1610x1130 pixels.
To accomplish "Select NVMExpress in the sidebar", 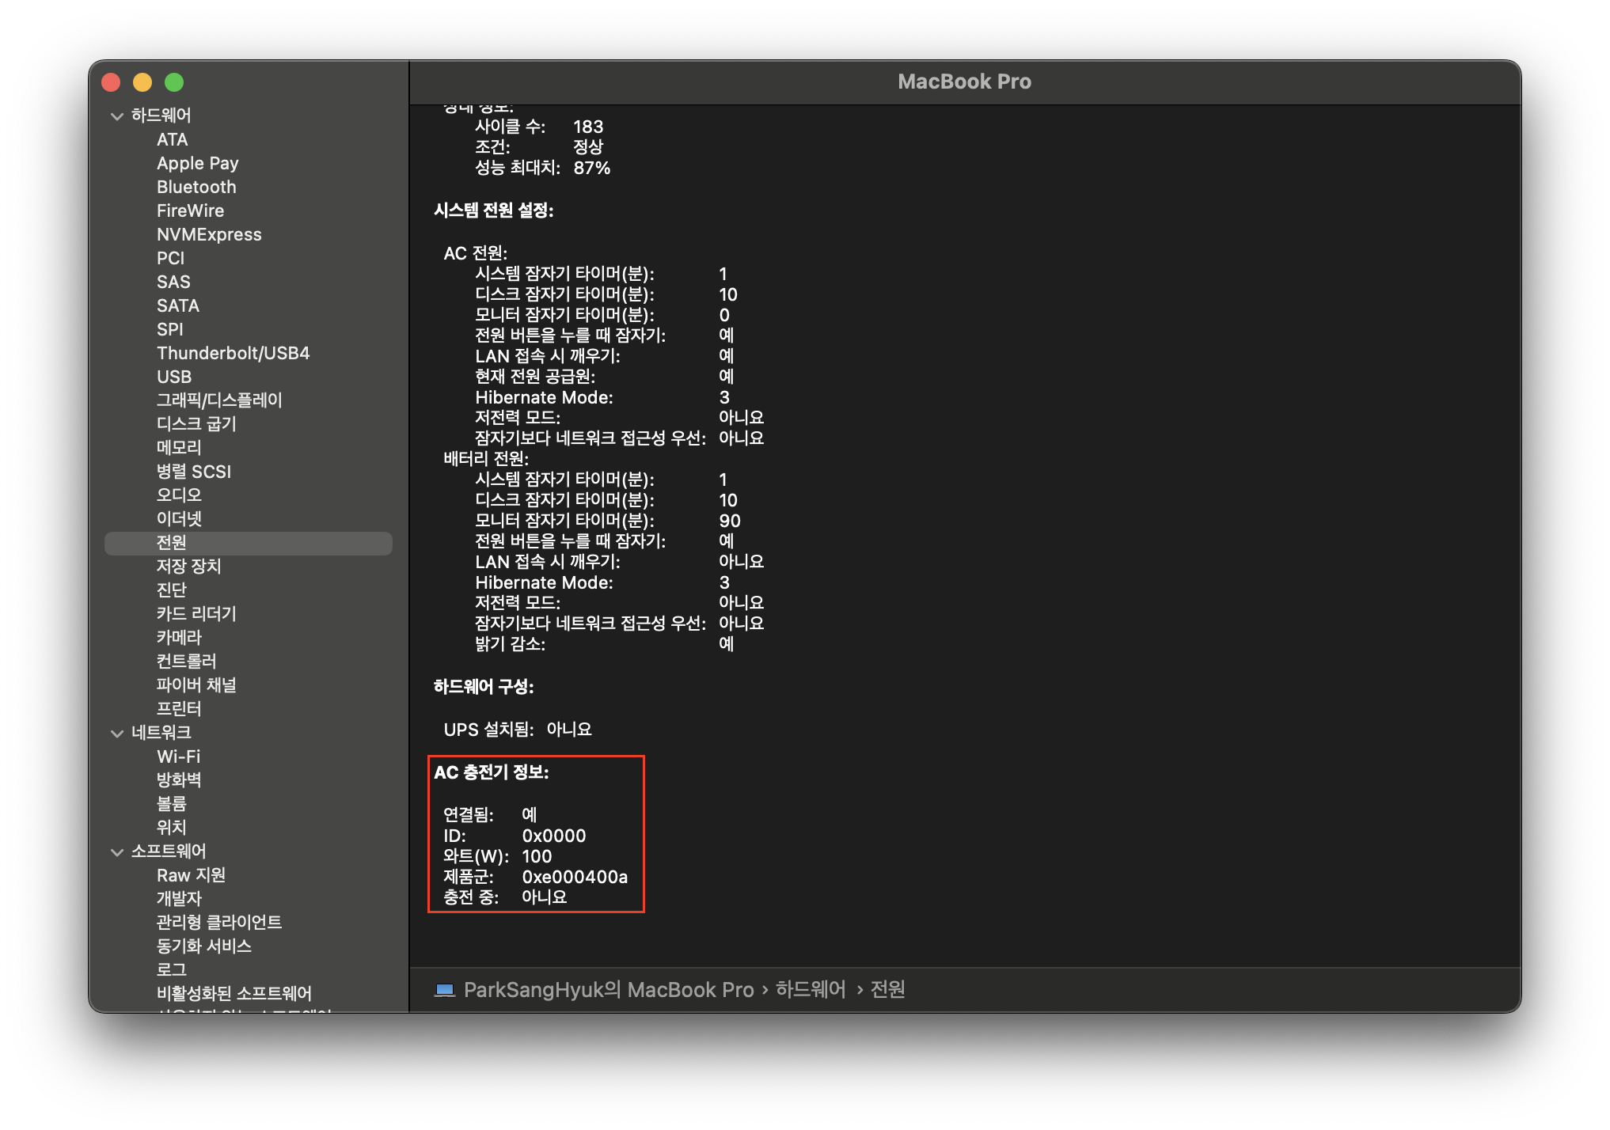I will [x=209, y=234].
